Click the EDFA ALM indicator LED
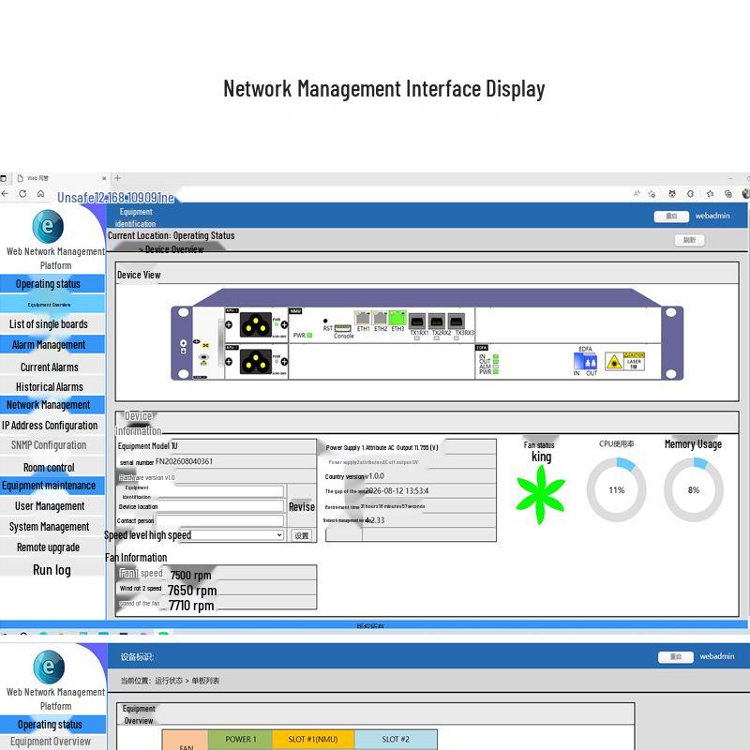 496,367
